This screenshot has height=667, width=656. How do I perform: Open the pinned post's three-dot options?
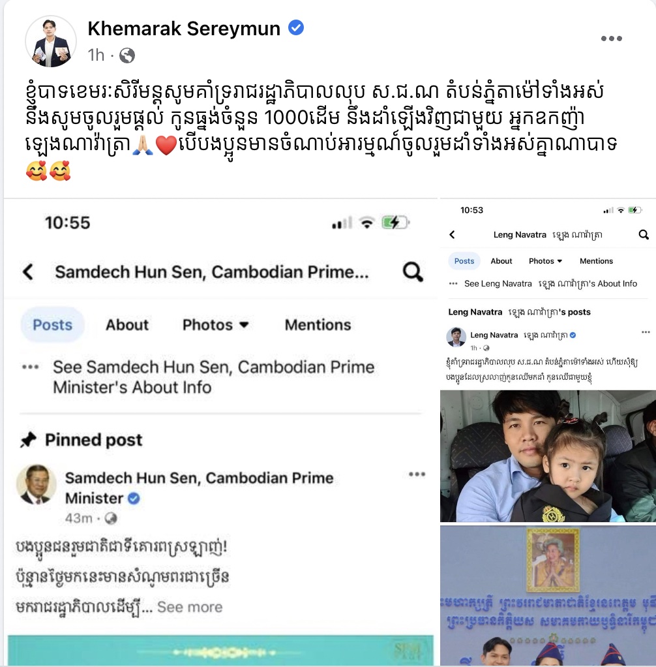coord(417,474)
